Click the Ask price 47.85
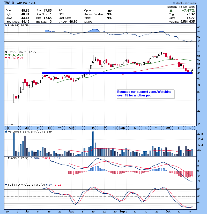The width and height of the screenshot is (207, 214). click(x=48, y=11)
